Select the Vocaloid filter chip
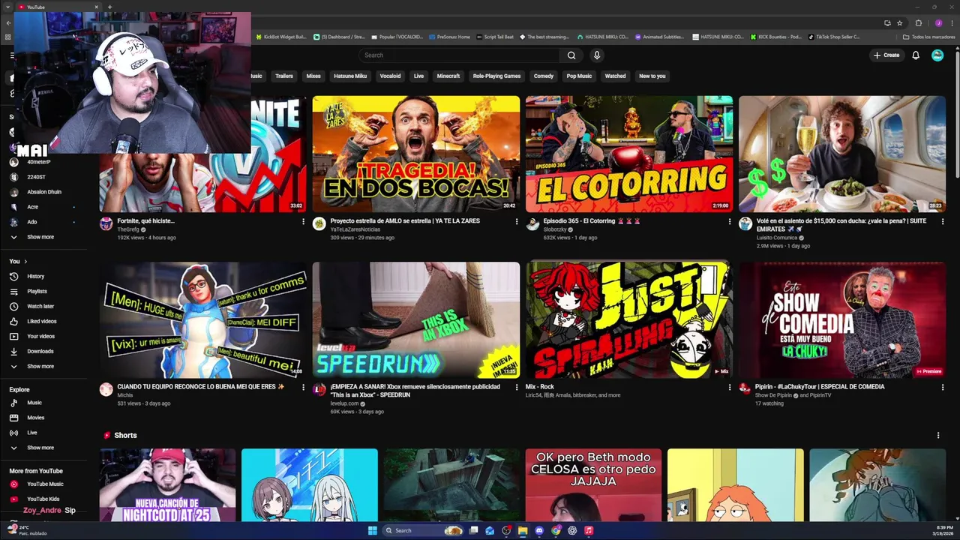Viewport: 960px width, 540px height. click(x=390, y=76)
